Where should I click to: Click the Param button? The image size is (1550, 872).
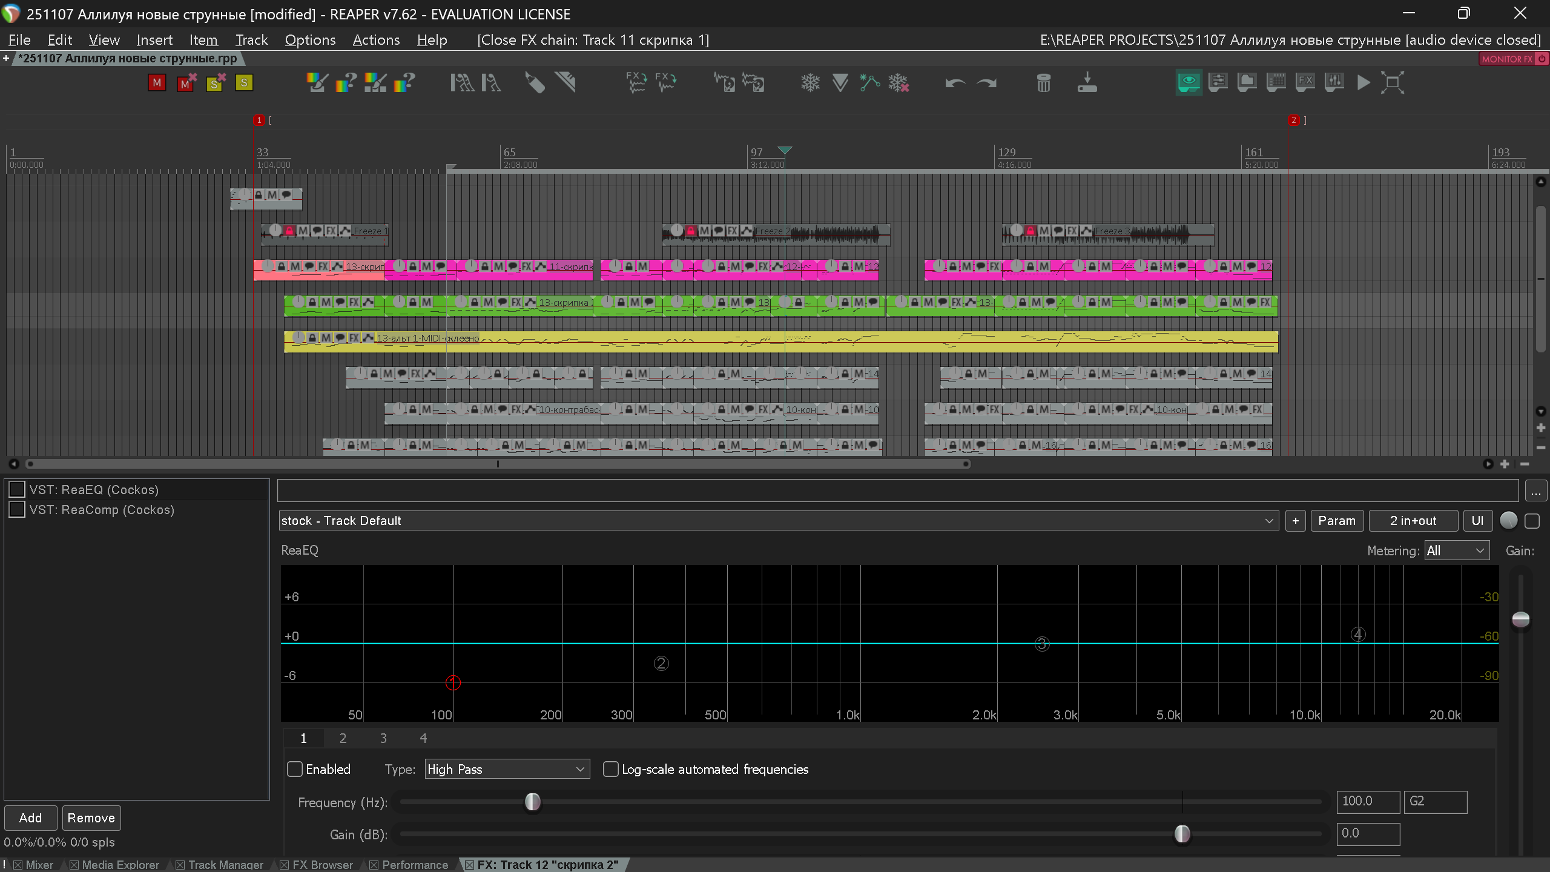tap(1336, 521)
